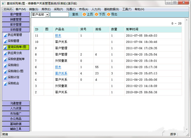The image size is (191, 138).
Task: Expand the 人力资源 sidebar section
Action: tap(16, 108)
